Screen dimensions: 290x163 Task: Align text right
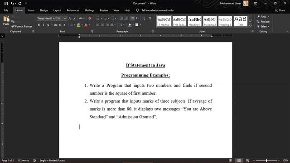107,25
